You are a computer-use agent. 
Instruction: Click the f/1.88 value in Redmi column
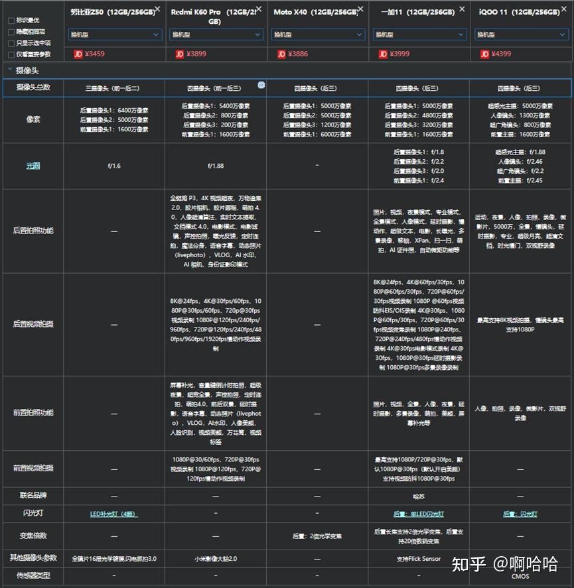pos(216,166)
